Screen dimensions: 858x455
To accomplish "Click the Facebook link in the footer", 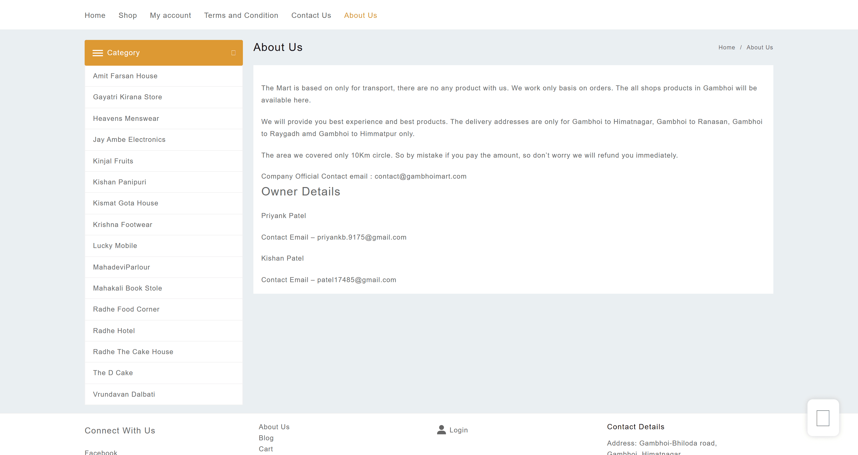I will 101,452.
